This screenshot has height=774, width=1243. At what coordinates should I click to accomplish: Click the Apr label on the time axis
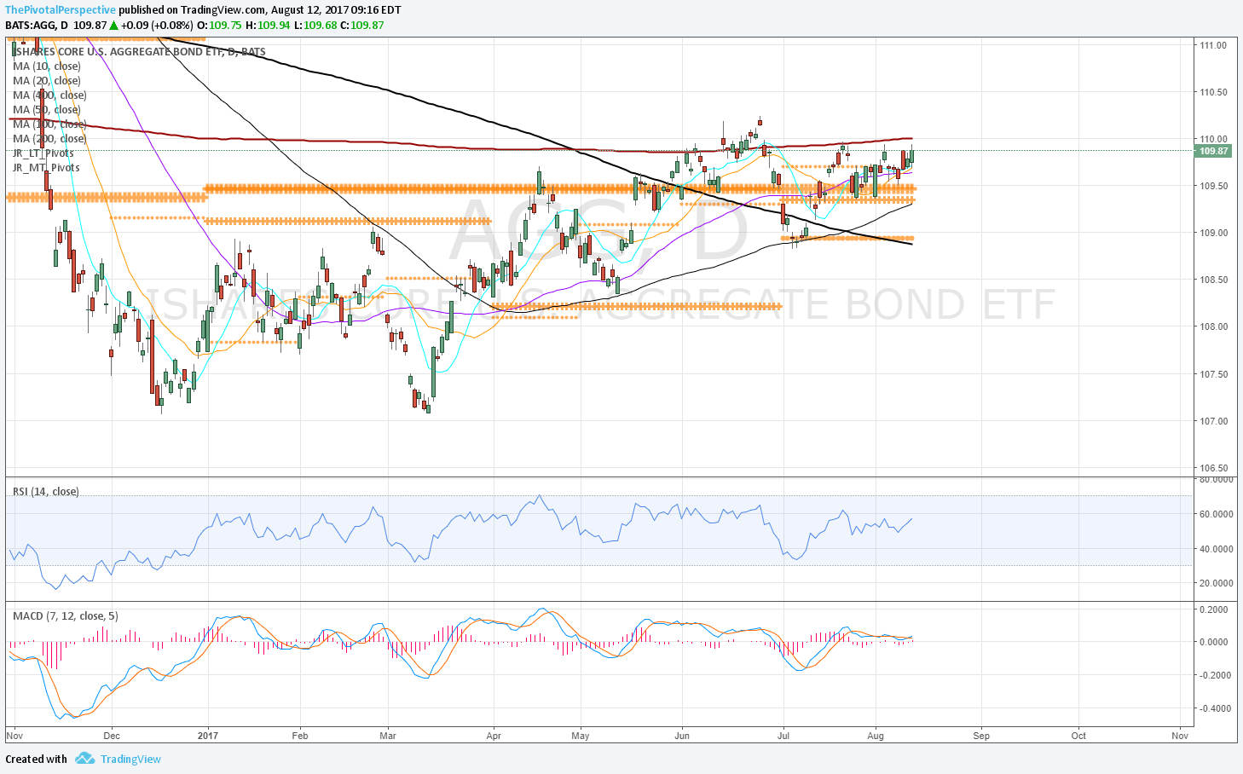click(x=494, y=736)
